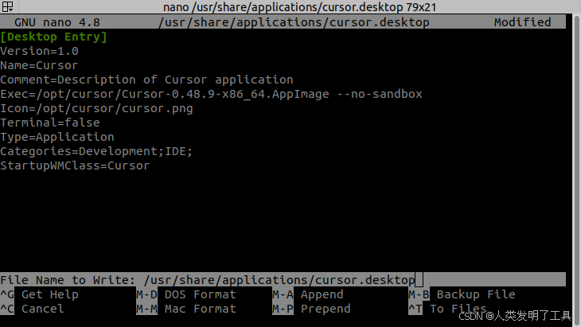Click the File Name to Write input field
Screen dimensions: 581x327
tap(283, 280)
